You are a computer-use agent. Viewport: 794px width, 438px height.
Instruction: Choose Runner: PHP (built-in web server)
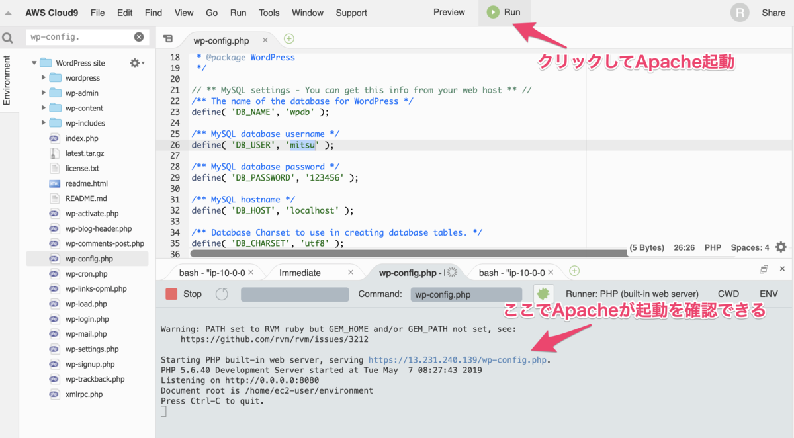632,294
